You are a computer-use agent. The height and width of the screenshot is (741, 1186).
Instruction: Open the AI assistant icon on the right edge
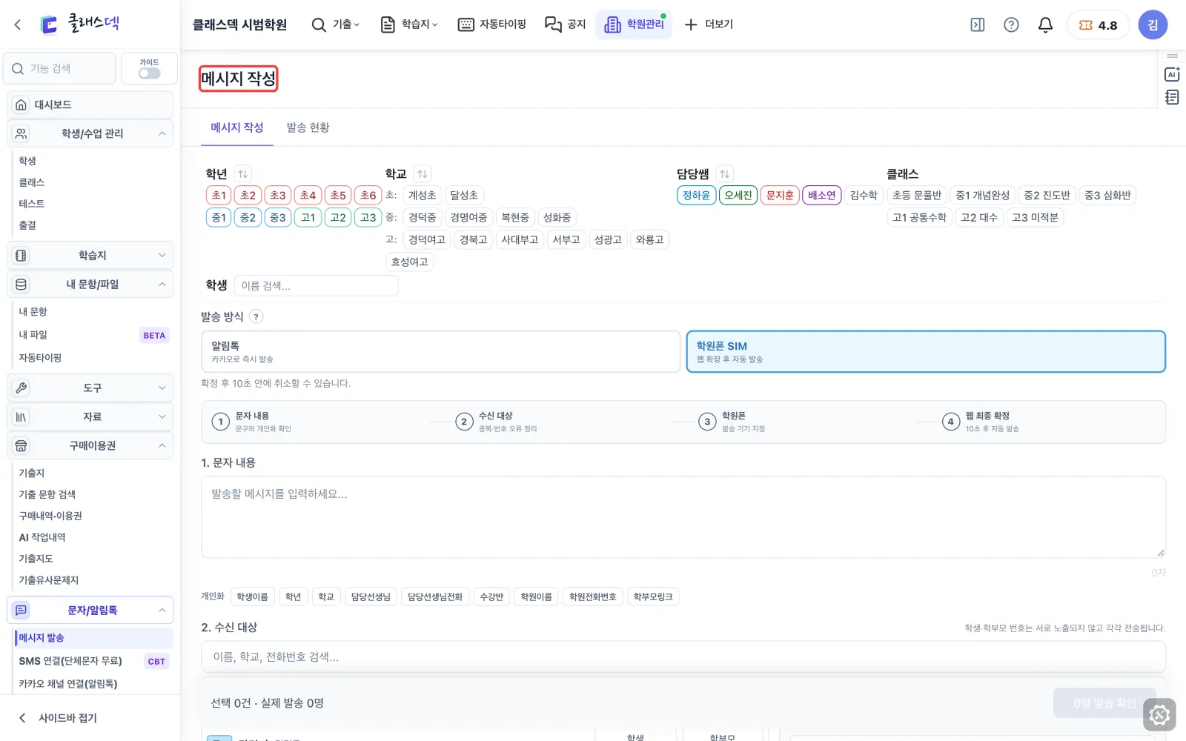[1172, 74]
